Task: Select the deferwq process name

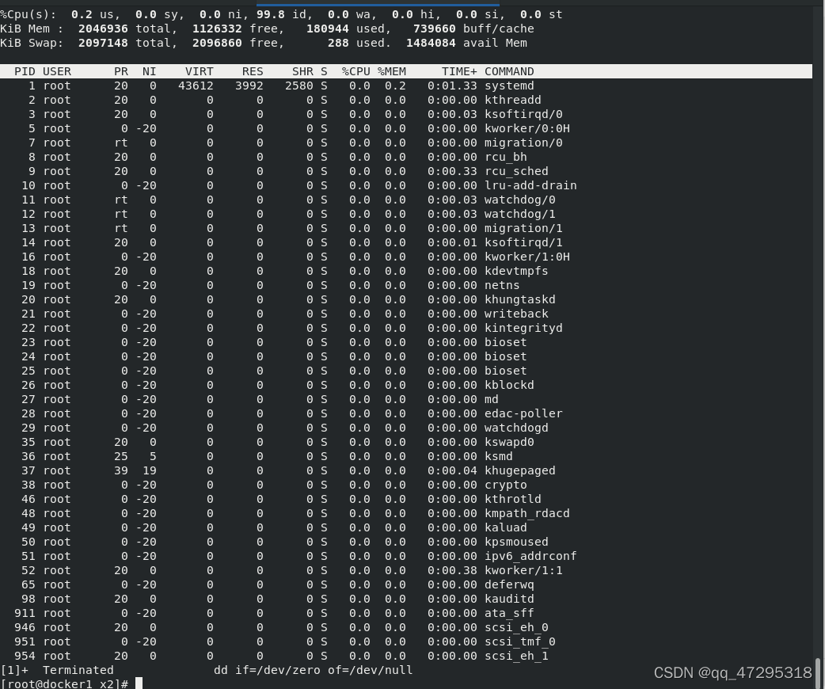Action: (x=509, y=584)
